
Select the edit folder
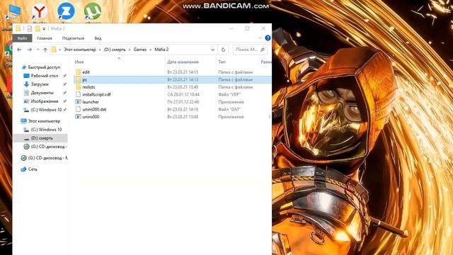tap(86, 72)
